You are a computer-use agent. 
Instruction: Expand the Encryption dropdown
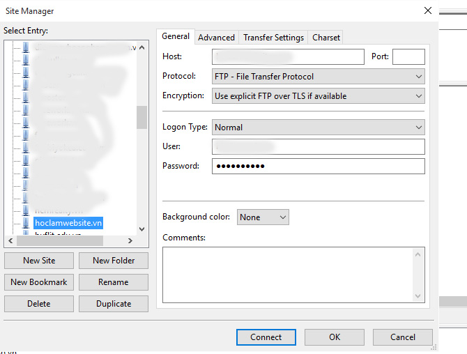tap(318, 96)
